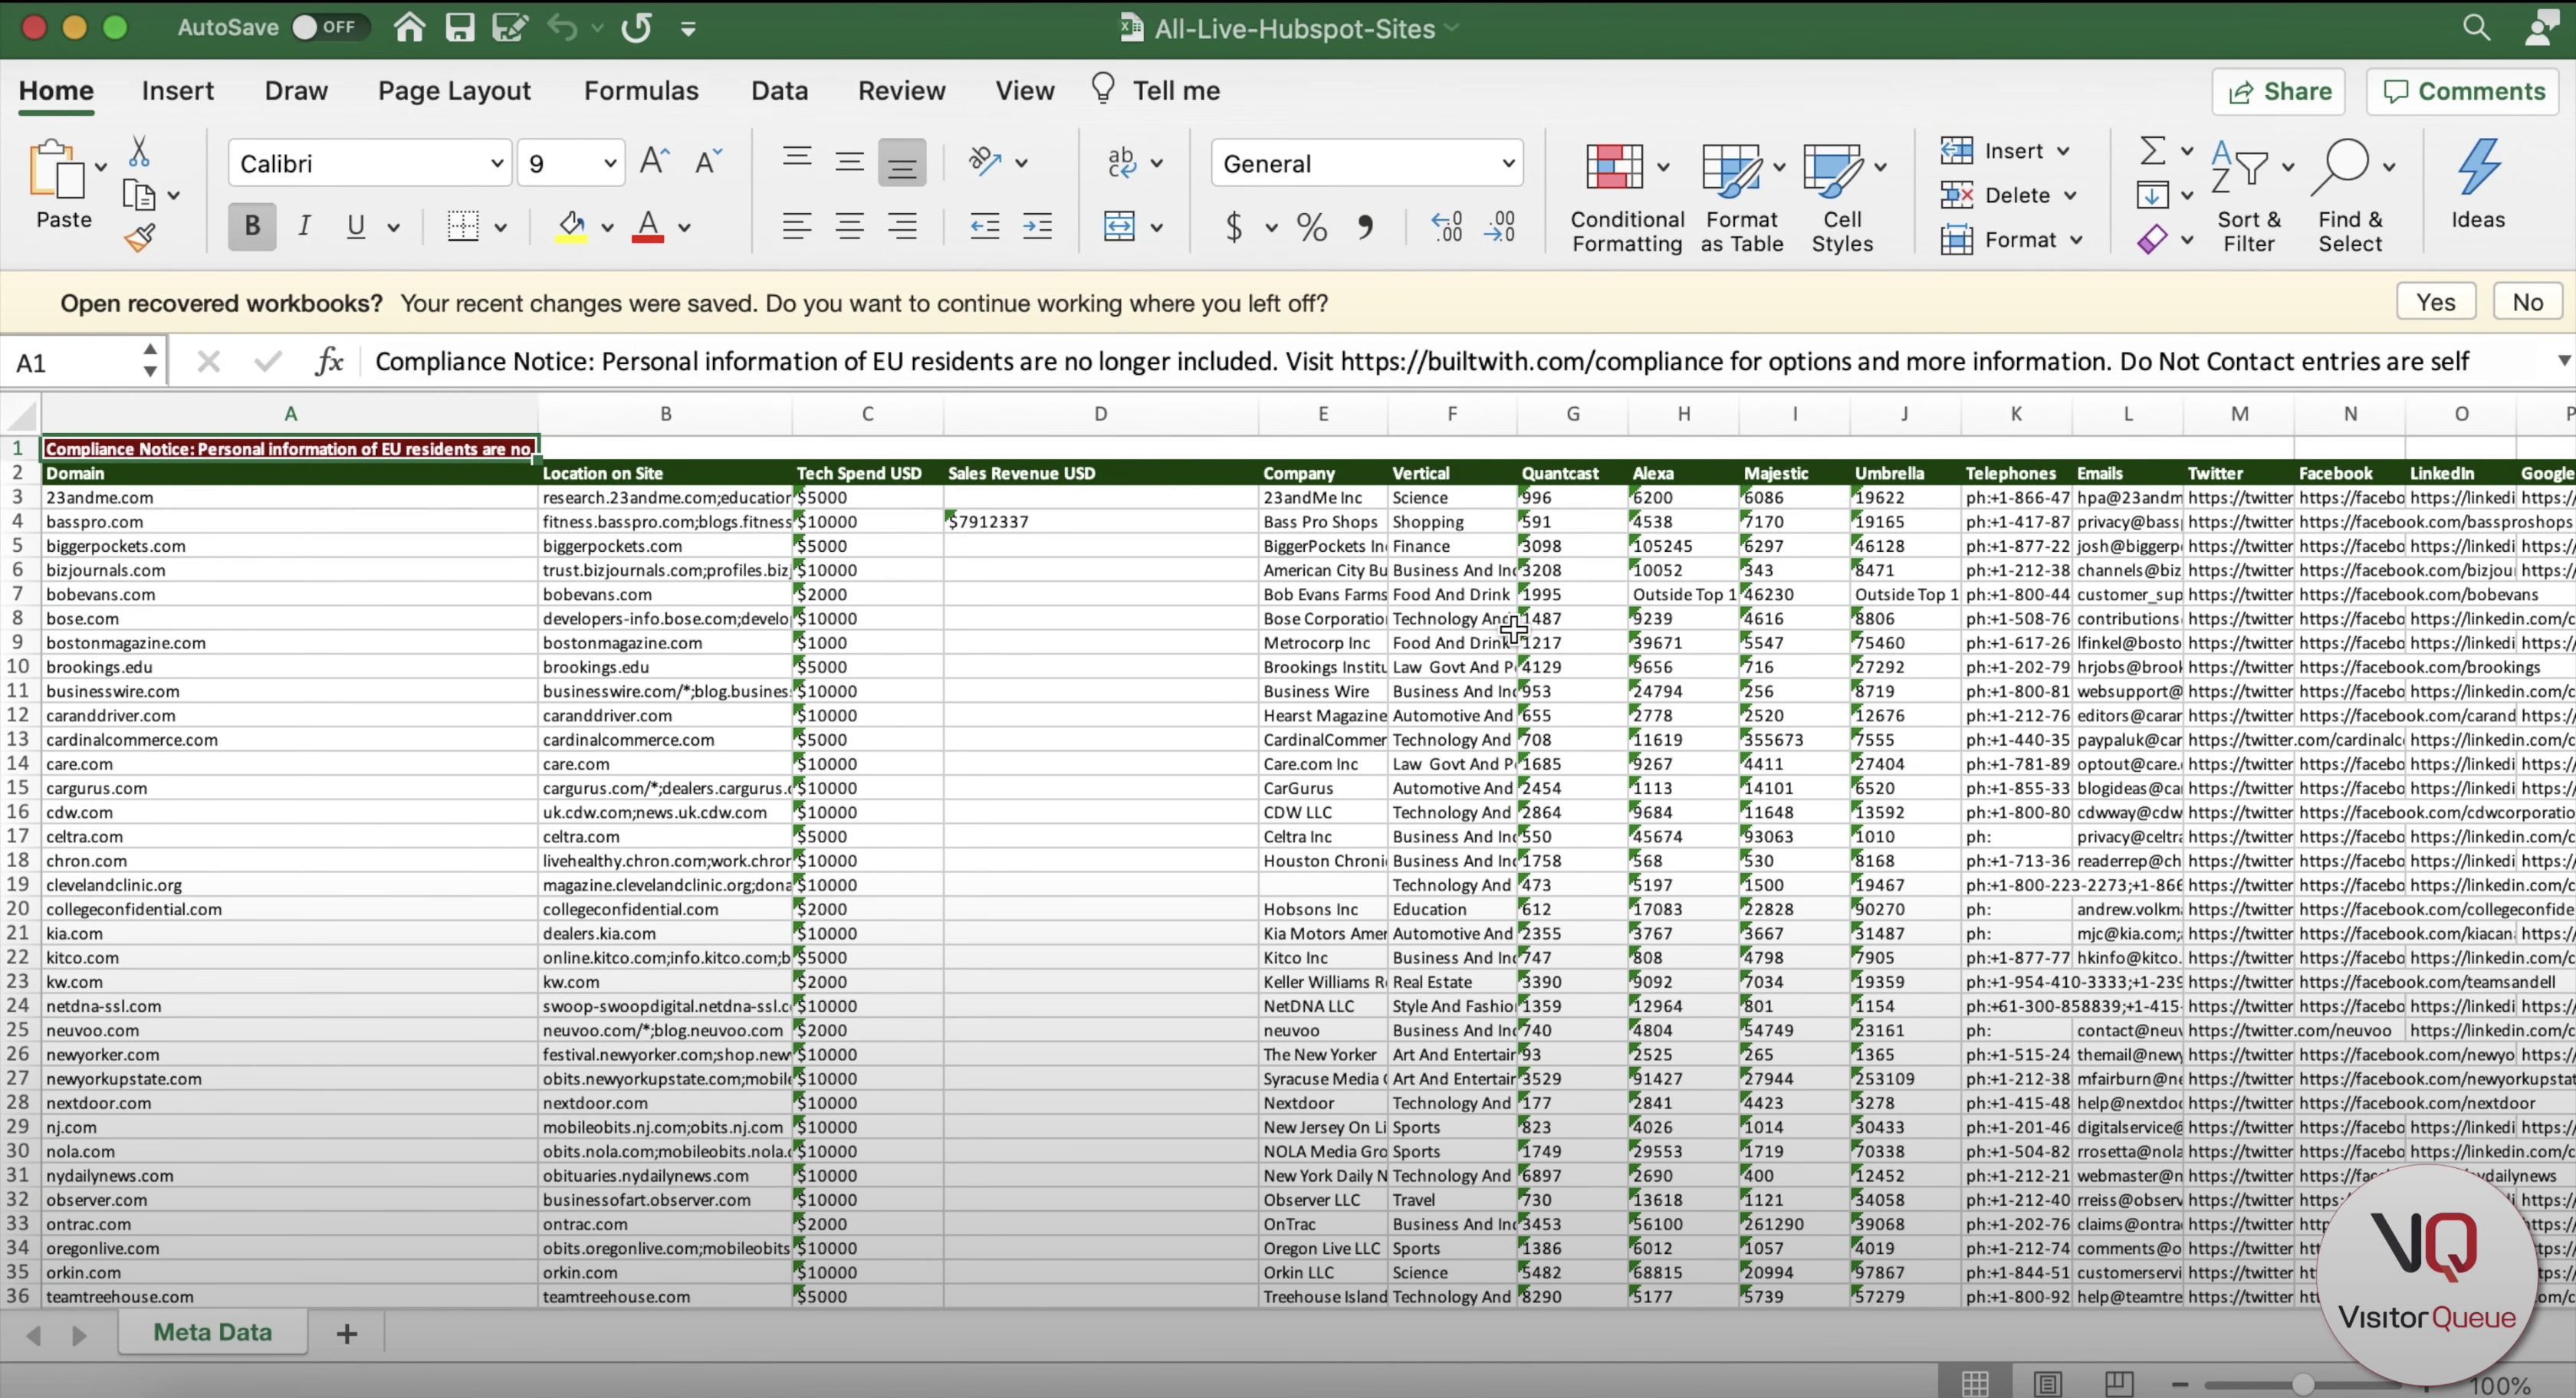This screenshot has width=2576, height=1398.
Task: Click the Insert Function fx icon
Action: pos(329,361)
